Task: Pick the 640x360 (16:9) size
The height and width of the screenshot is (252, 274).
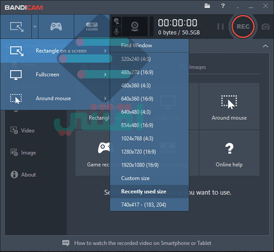Action: 149,99
